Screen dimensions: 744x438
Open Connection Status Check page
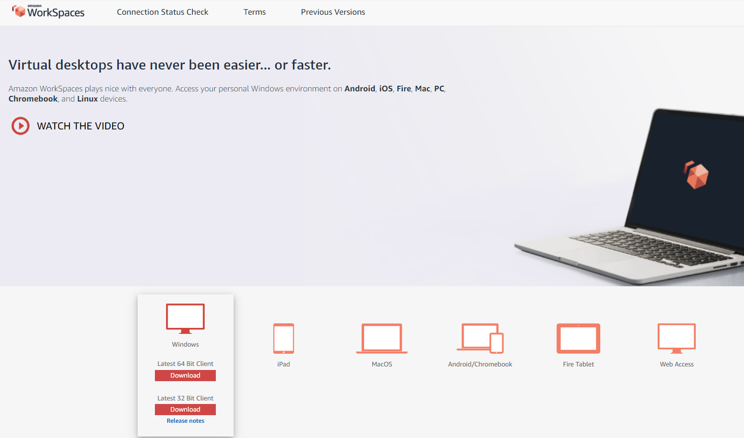(163, 12)
